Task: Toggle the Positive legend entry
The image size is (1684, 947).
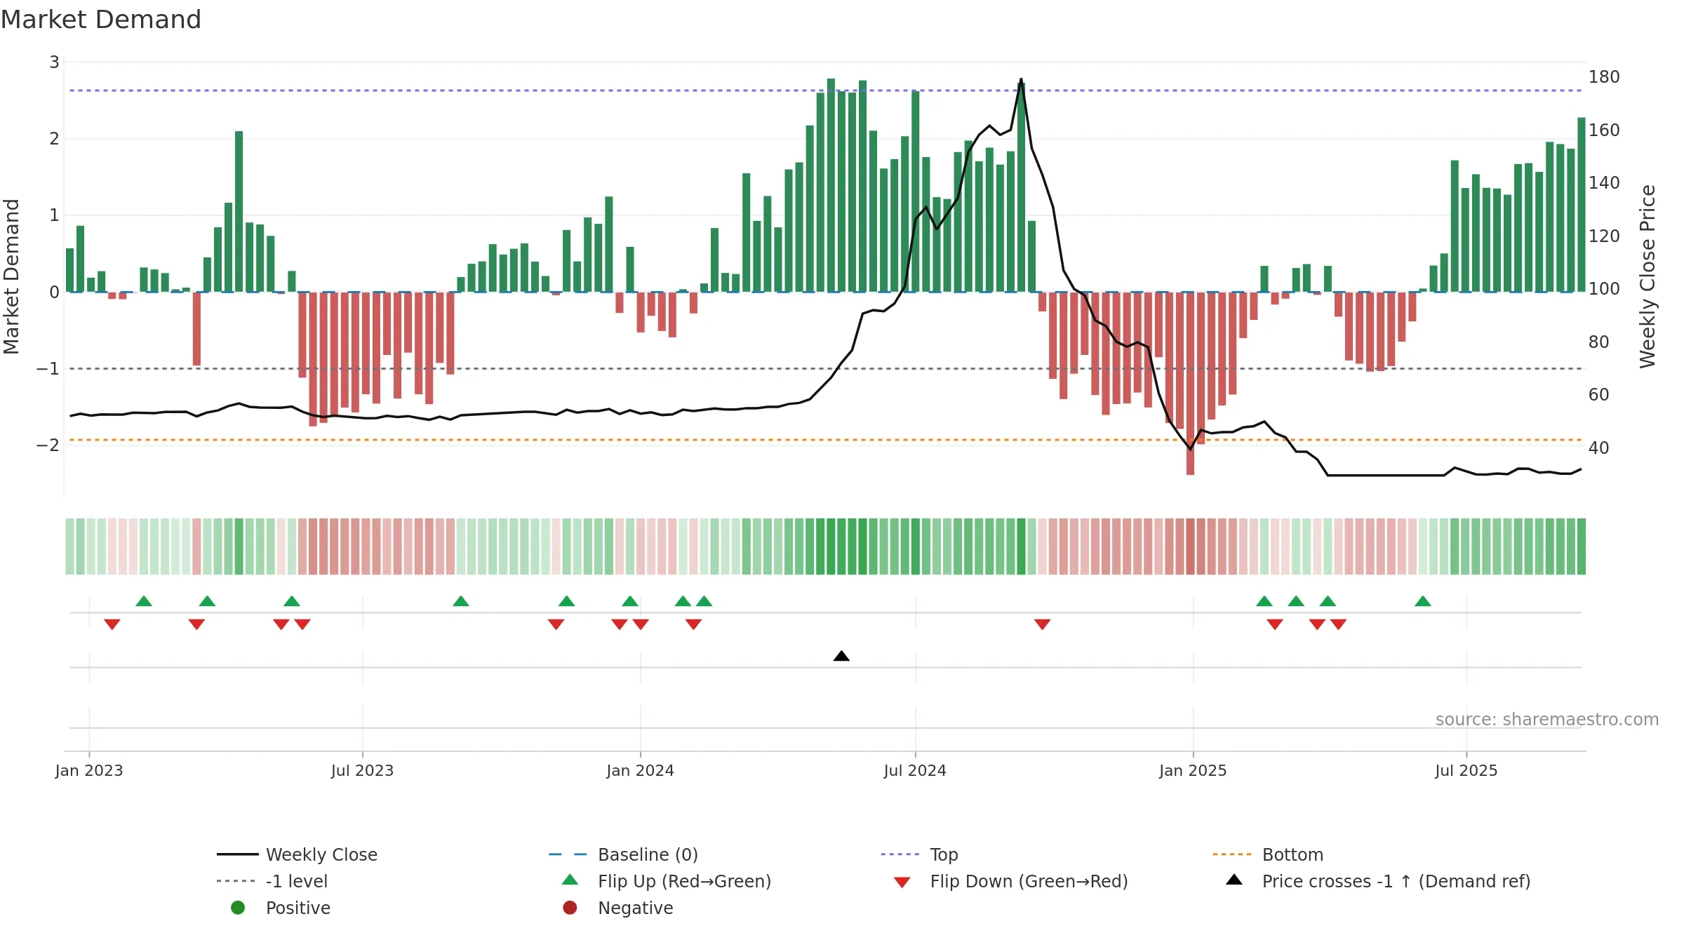Action: tap(281, 908)
